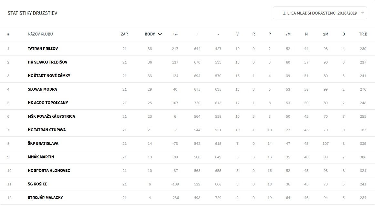This screenshot has height=209, width=375.
Task: Open the 1. Liga Mladší Dorastenci 2018/2019 dropdown
Action: pos(320,13)
